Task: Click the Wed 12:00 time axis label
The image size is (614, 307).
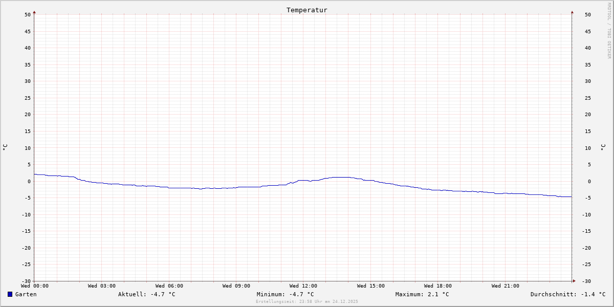Action: pos(303,286)
